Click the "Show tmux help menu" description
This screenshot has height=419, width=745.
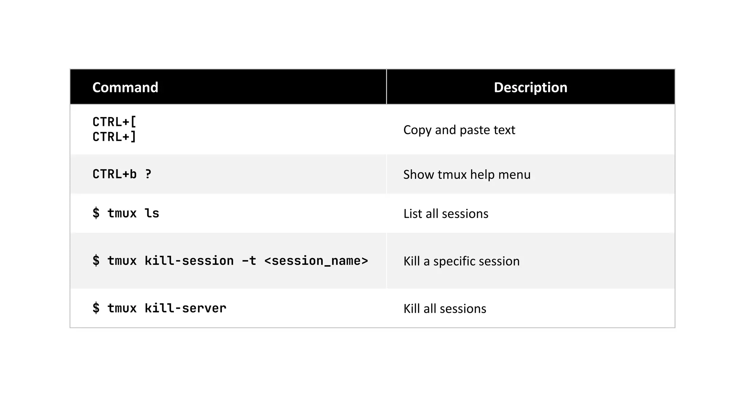(467, 175)
